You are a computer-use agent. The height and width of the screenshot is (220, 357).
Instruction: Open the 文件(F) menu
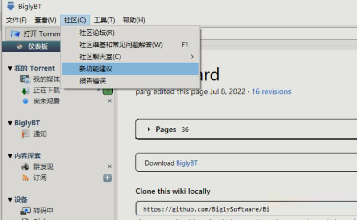16,20
